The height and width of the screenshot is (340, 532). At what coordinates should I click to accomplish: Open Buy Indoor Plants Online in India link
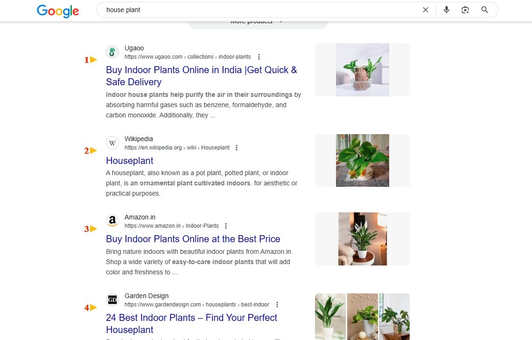pyautogui.click(x=202, y=76)
